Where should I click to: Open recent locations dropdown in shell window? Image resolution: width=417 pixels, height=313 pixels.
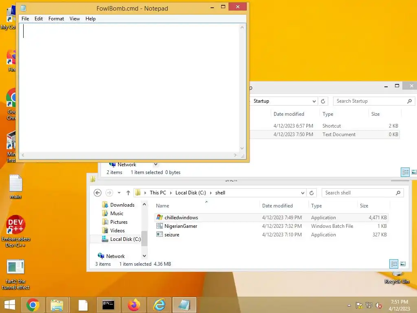119,193
